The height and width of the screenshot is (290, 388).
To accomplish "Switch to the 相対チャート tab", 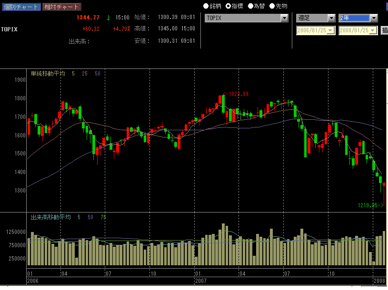I will 61,7.
